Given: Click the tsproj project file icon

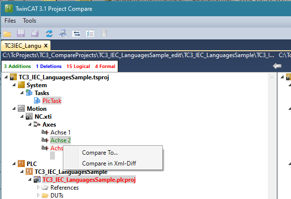Looking at the screenshot, I should click(x=13, y=77).
